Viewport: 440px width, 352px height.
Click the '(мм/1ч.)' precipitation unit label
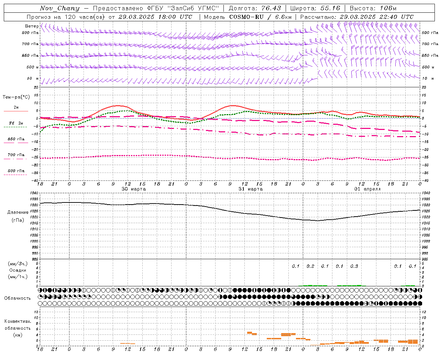tap(18, 276)
